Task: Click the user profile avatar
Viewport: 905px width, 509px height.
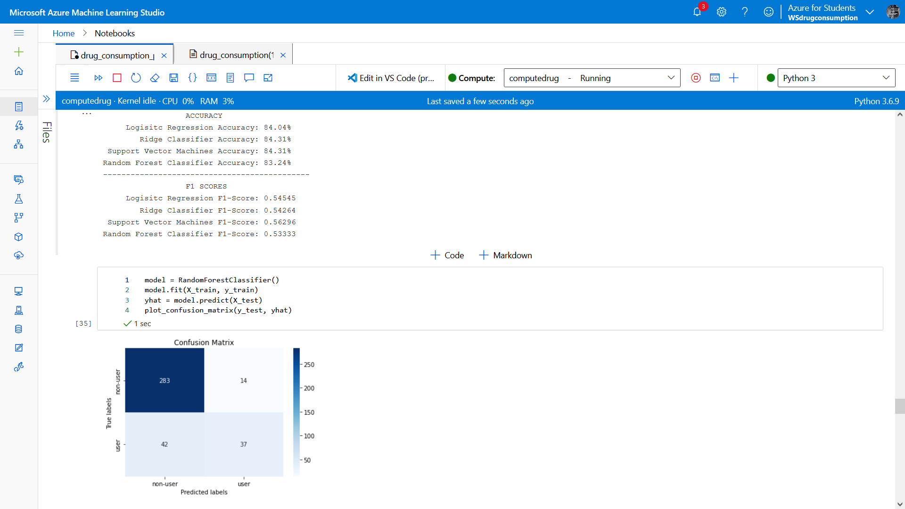Action: [x=893, y=12]
